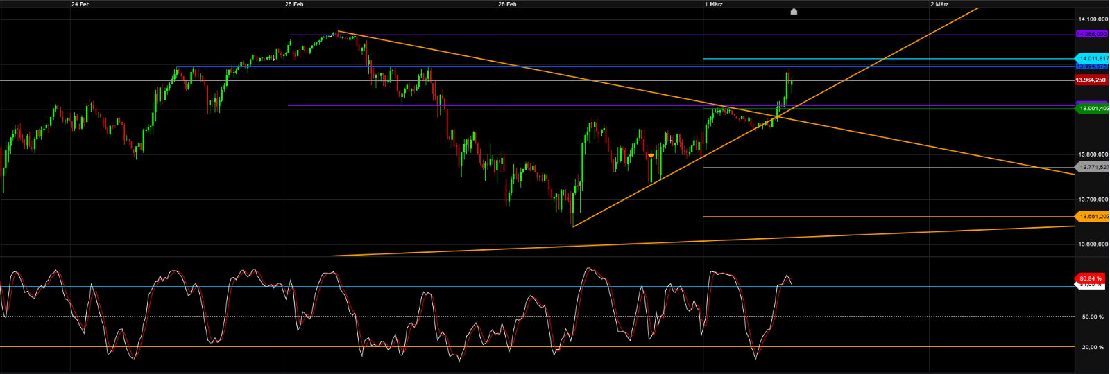Click the 24 Feb. date label

81,4
